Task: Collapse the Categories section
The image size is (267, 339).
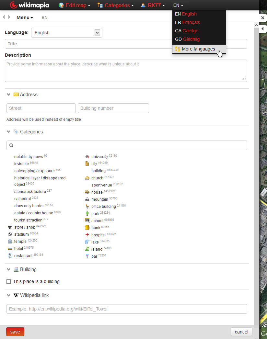Action: coord(8,132)
